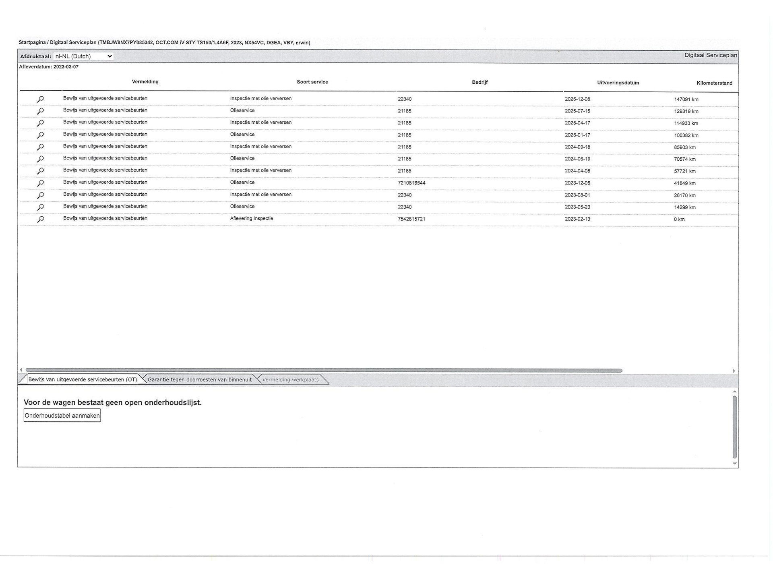
Task: Open magnifier for the 2025-12-08 service entry
Action: pyautogui.click(x=40, y=99)
